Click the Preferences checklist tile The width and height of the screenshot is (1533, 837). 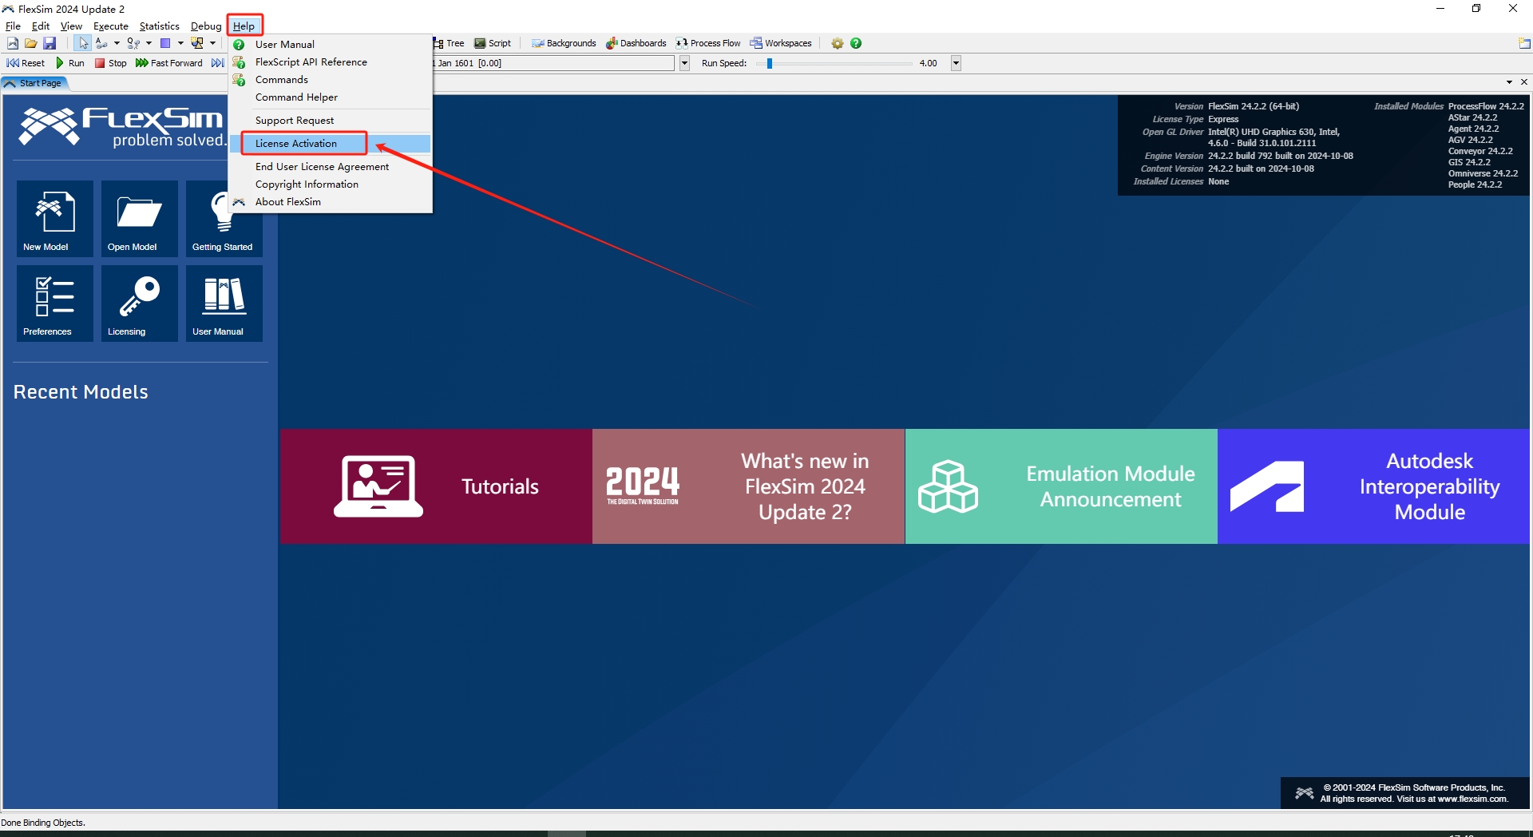(54, 303)
